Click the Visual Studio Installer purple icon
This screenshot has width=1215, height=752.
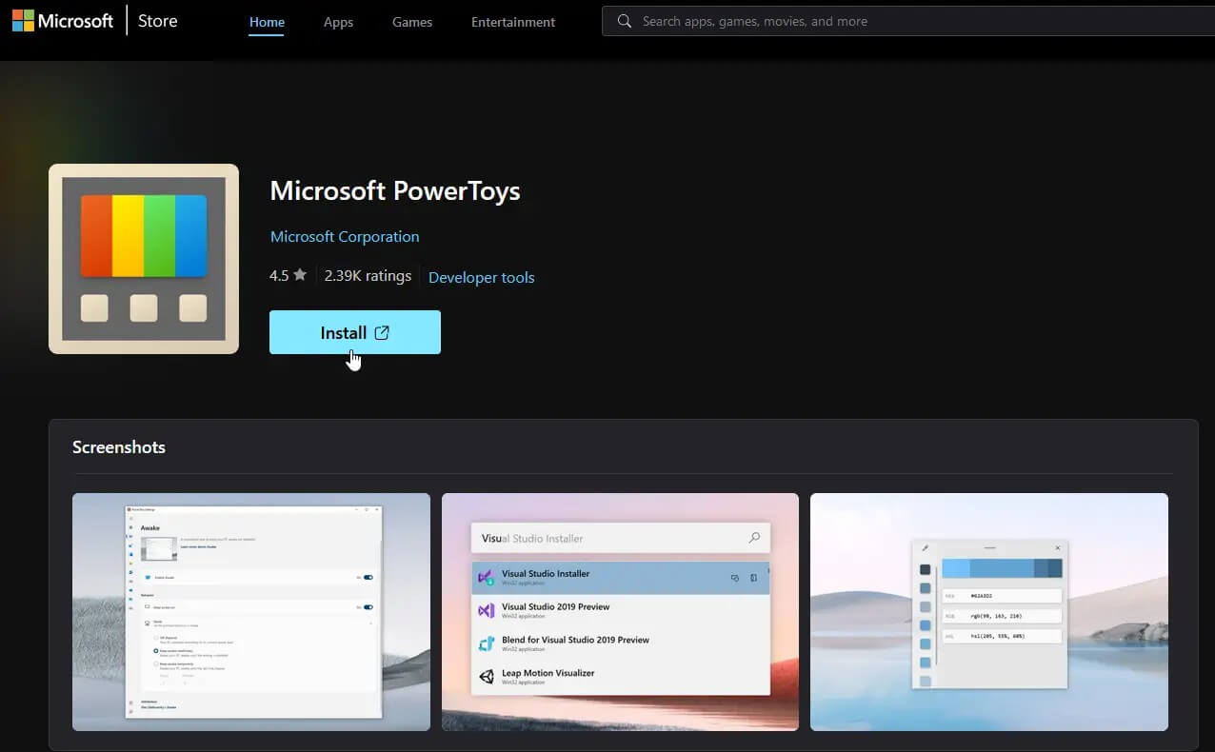pos(487,577)
